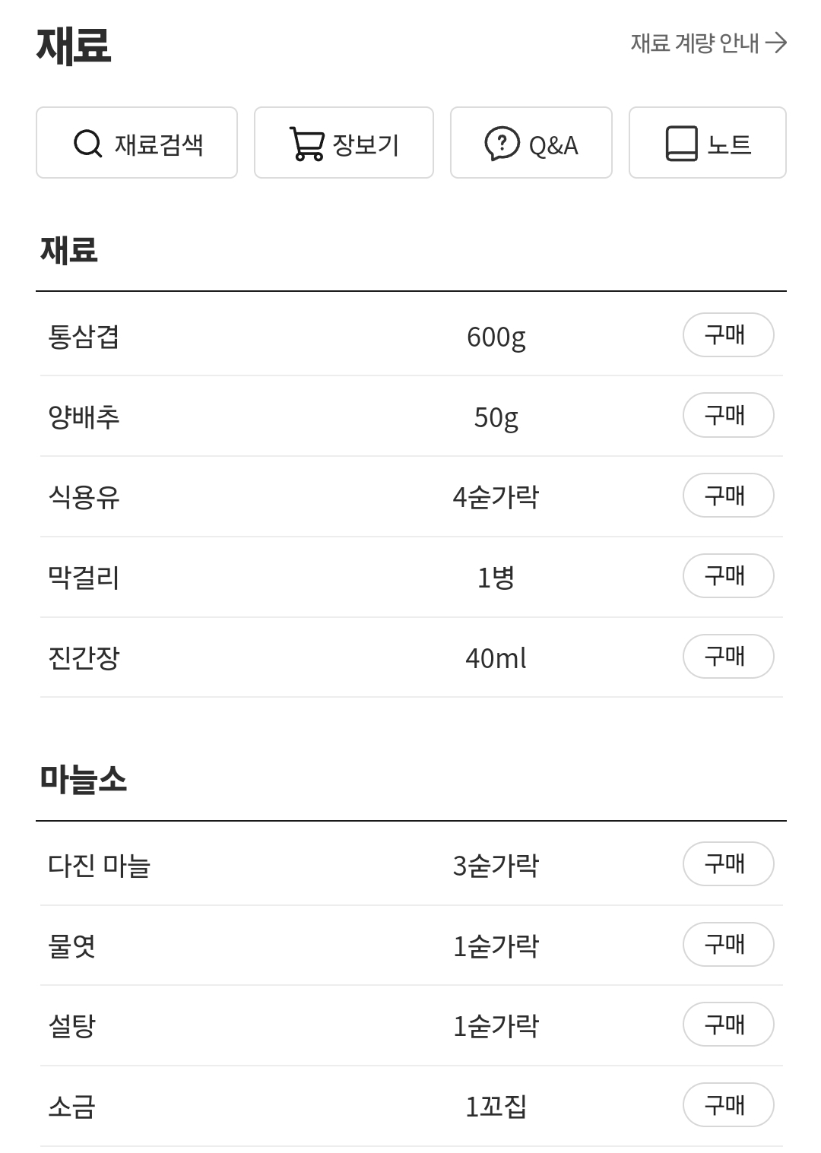The height and width of the screenshot is (1153, 821).
Task: Go to 장보기
Action: coord(344,143)
